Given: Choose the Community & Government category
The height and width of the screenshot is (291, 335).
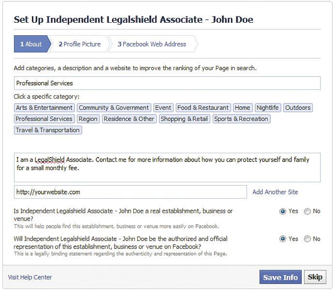Looking at the screenshot, I should (114, 108).
